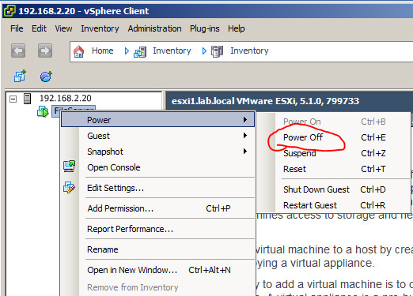Choose Add Permission from context menu
This screenshot has width=413, height=296.
coord(157,208)
